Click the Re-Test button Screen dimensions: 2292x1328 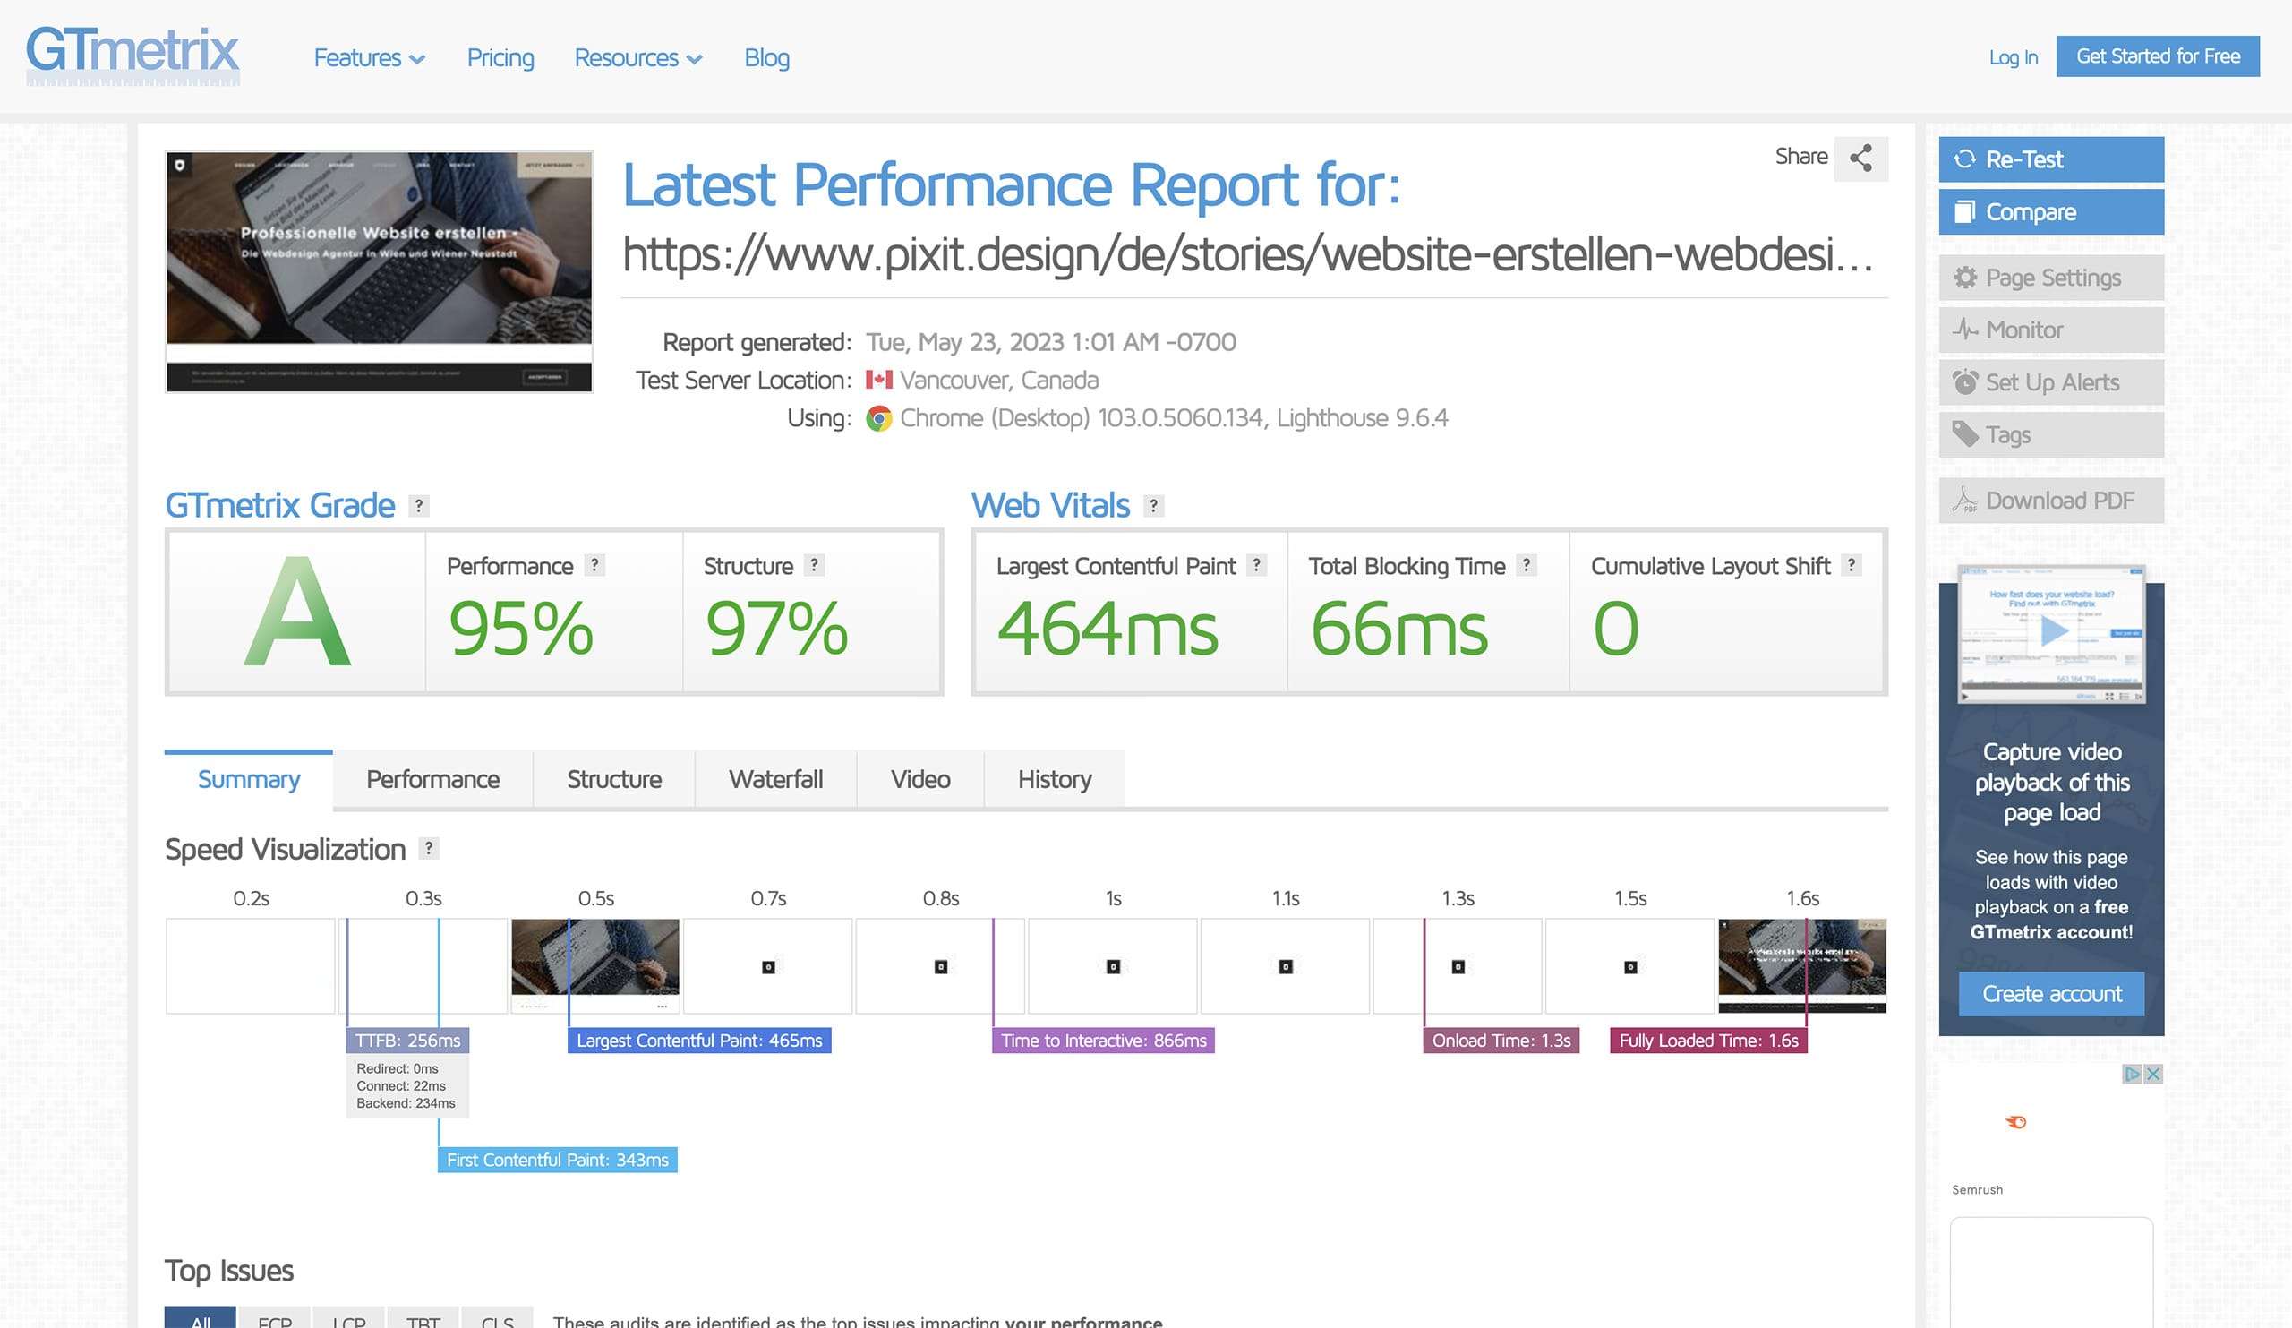pos(2051,159)
